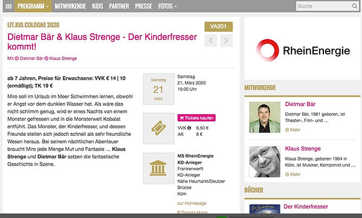Open the PRESSE page
The height and width of the screenshot is (218, 362).
coord(144,6)
